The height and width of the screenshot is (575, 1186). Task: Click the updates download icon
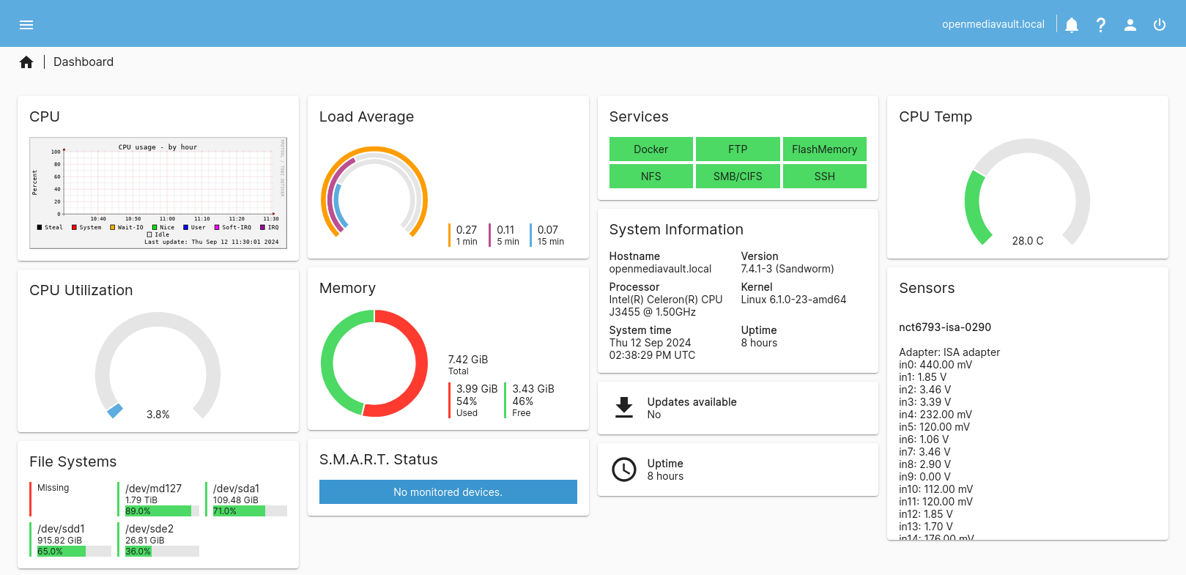[623, 407]
